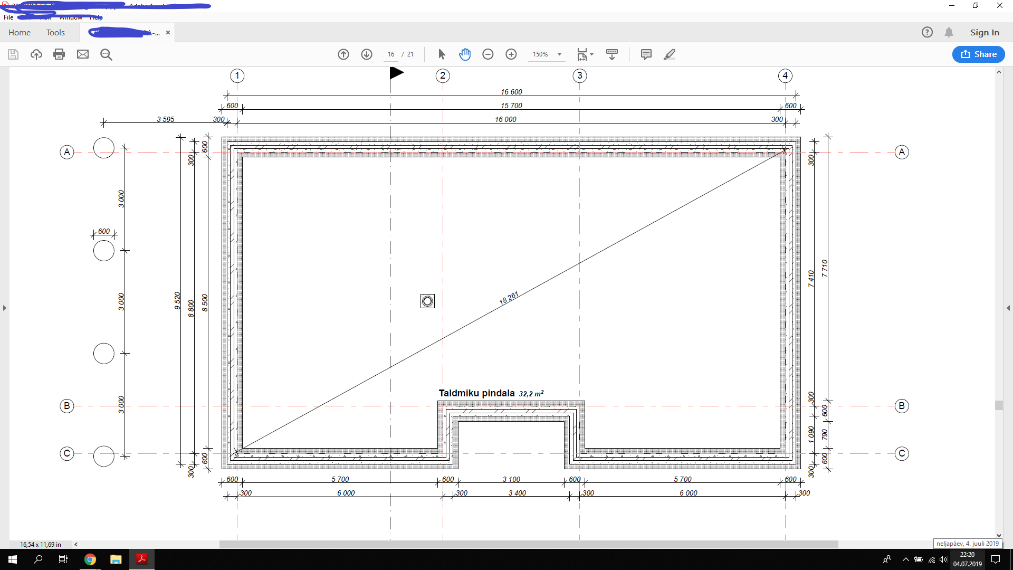1013x570 pixels.
Task: Zoom out with the minus button
Action: (488, 54)
